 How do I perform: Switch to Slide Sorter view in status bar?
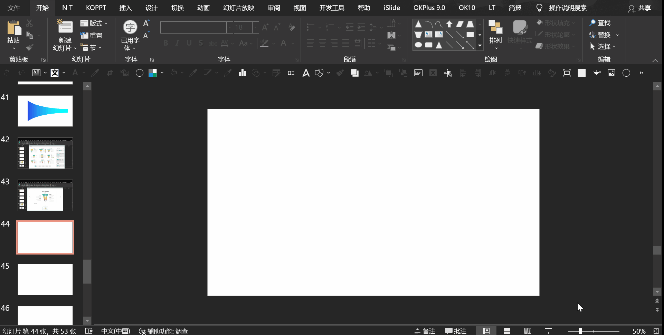[507, 331]
